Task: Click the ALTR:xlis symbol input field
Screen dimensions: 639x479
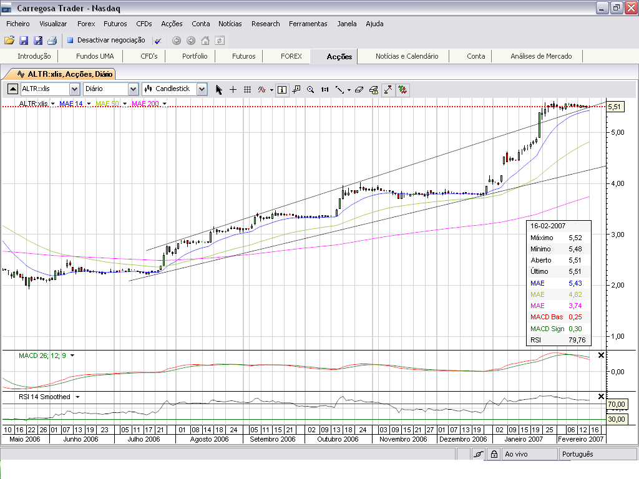Action: point(44,89)
